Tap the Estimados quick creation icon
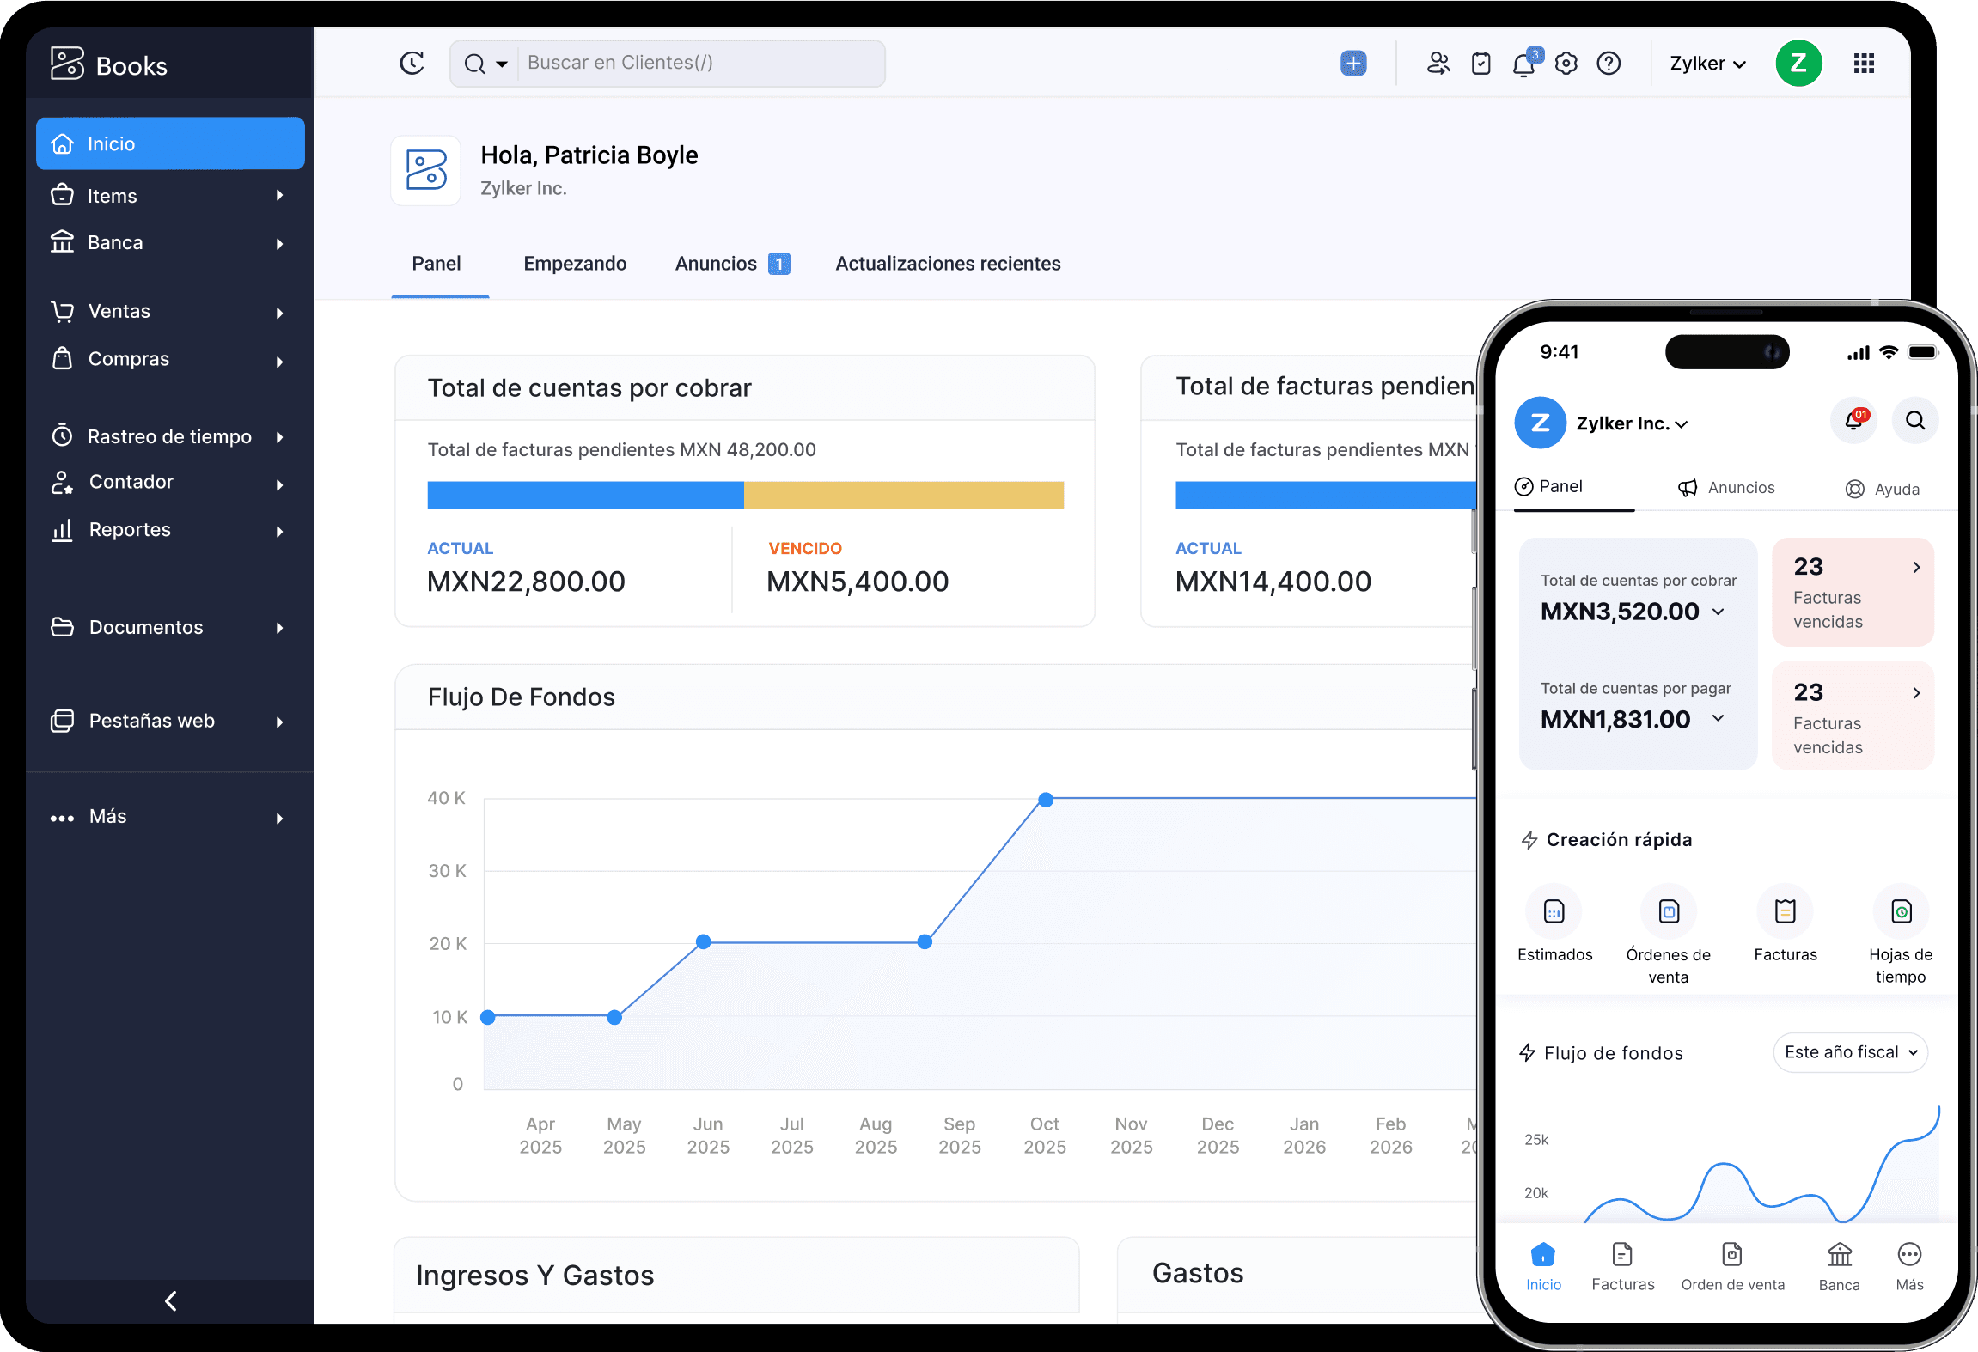Image resolution: width=1978 pixels, height=1352 pixels. tap(1554, 912)
